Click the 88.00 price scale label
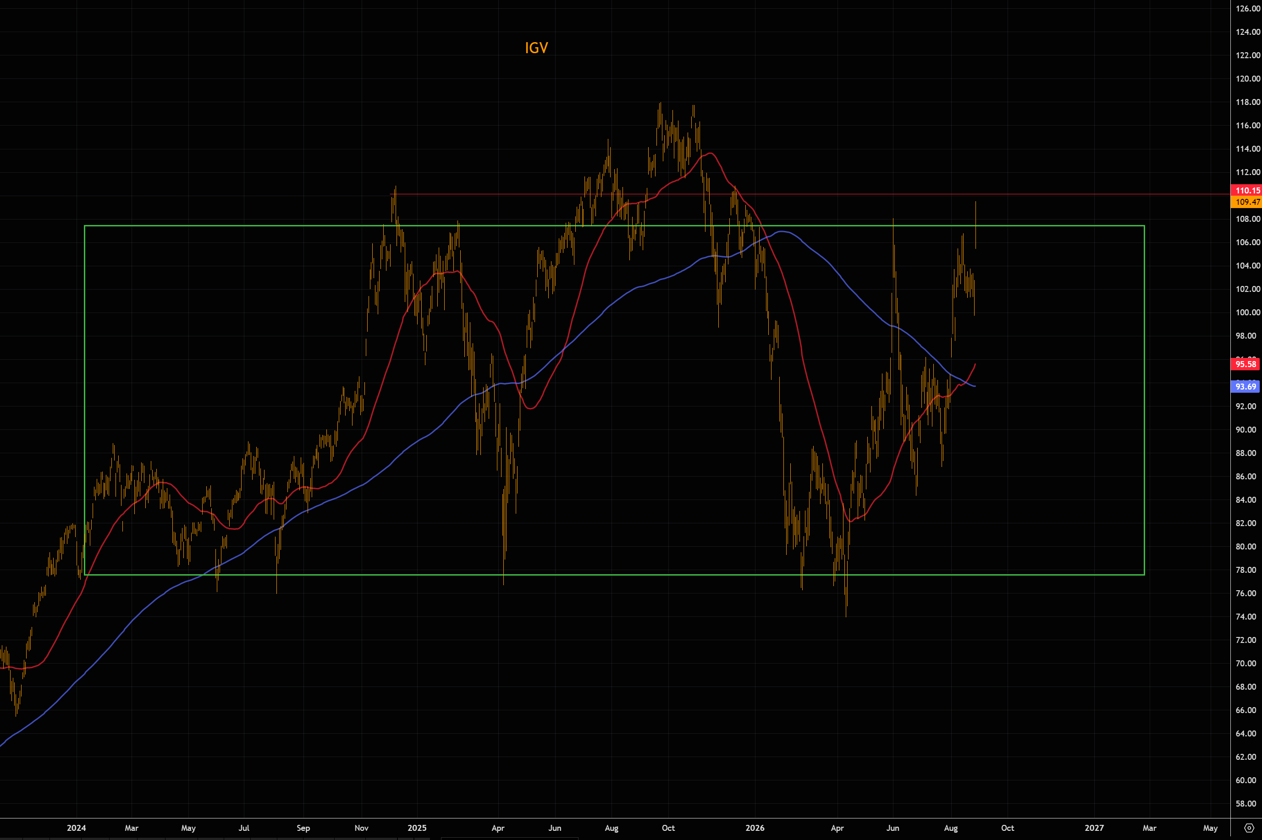 pos(1246,453)
